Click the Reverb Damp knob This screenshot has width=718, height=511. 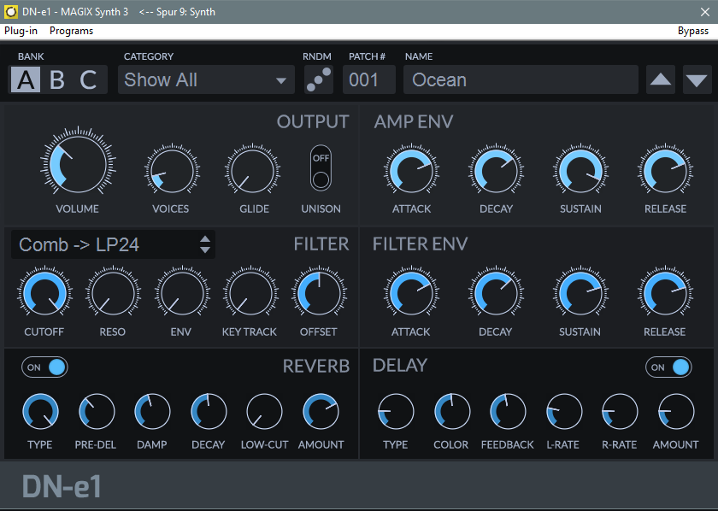point(152,412)
